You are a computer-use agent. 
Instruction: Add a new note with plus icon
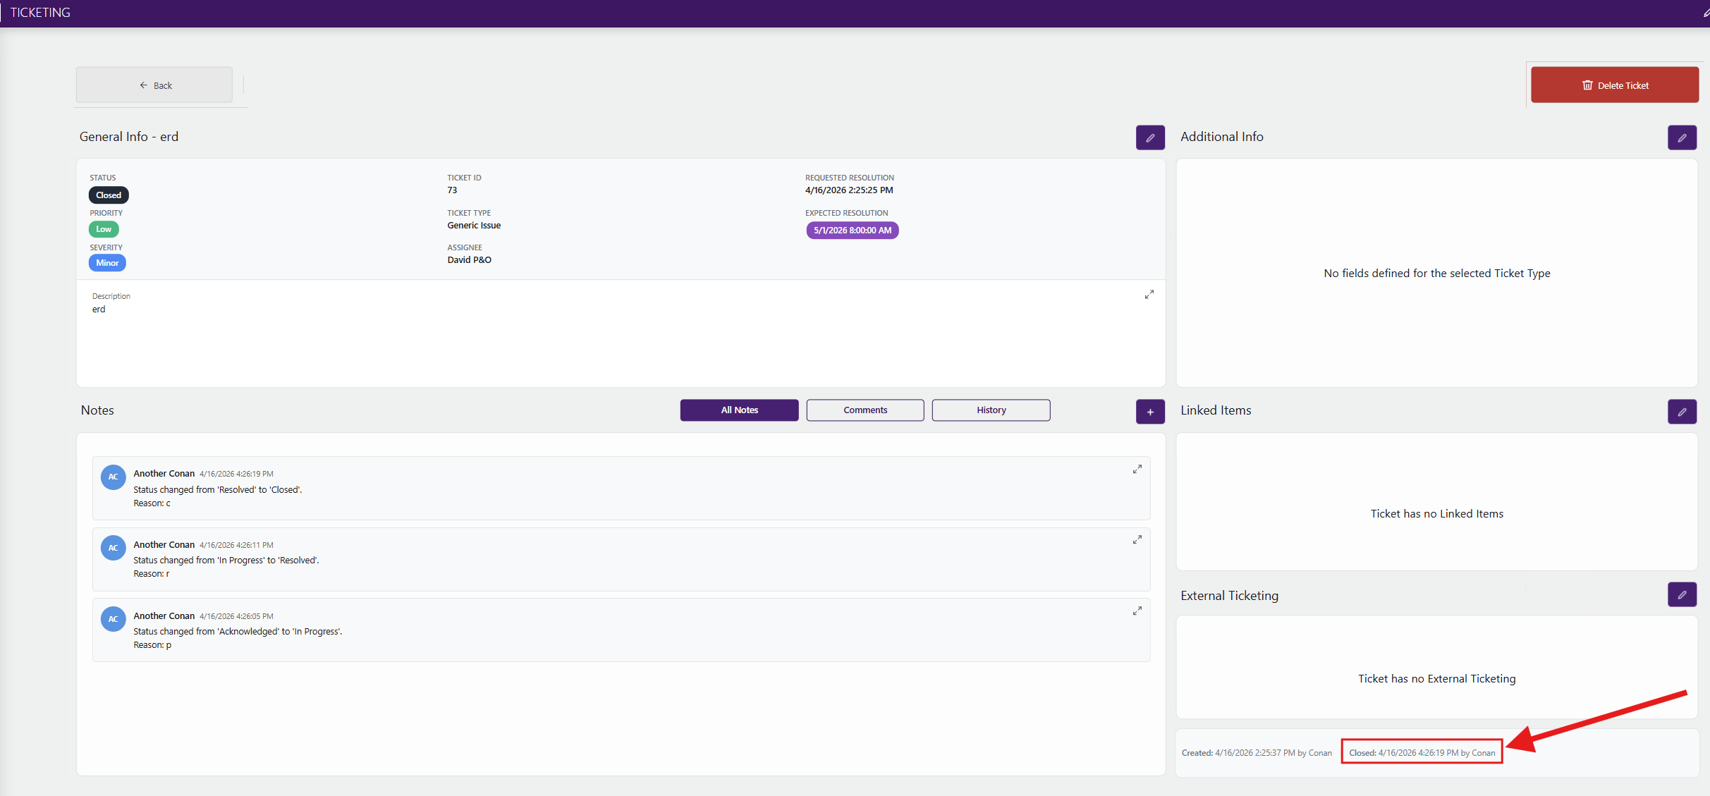click(x=1149, y=412)
